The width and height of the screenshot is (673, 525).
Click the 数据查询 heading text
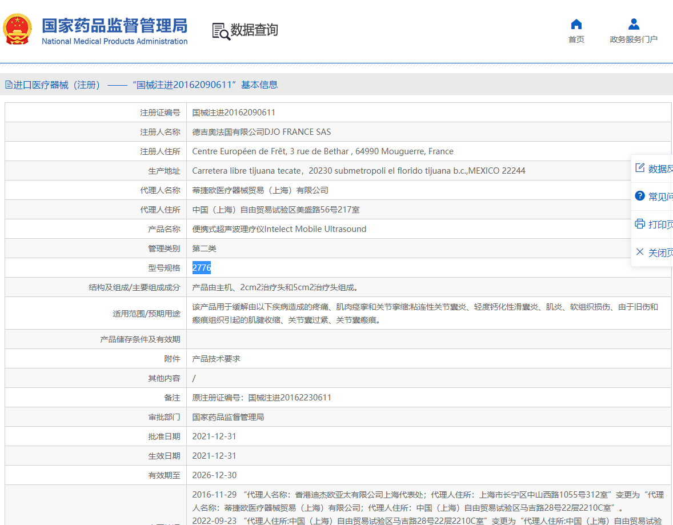coord(254,30)
